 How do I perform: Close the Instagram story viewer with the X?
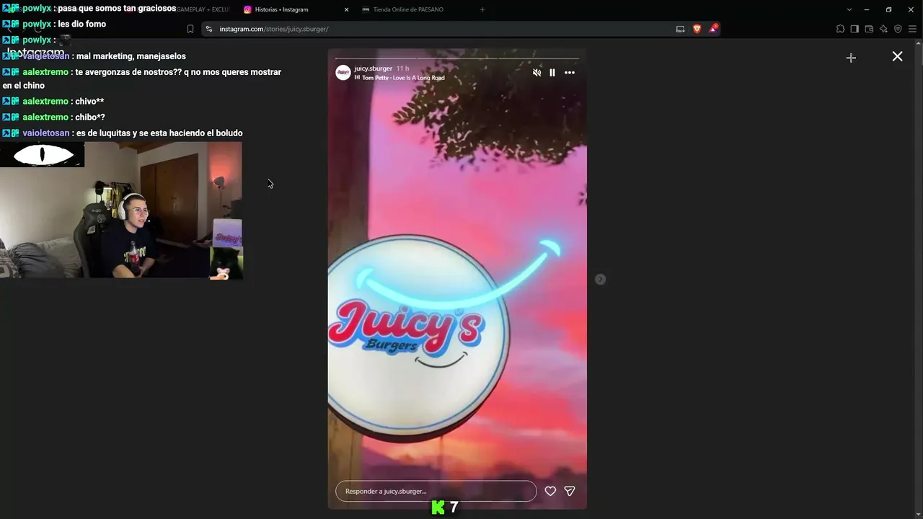coord(897,56)
